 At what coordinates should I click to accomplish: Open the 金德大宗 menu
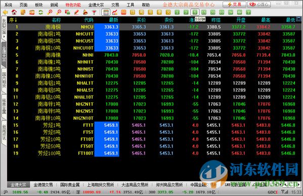96,5
